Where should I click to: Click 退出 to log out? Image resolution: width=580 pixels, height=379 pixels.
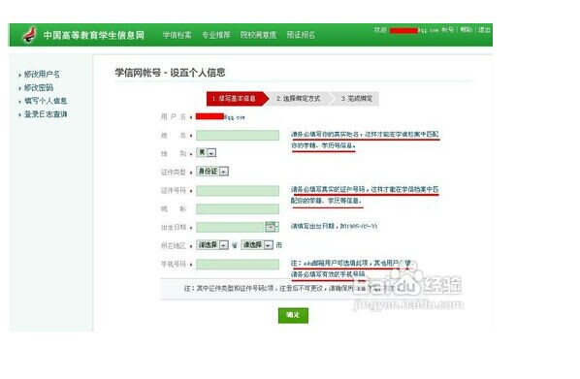point(484,30)
